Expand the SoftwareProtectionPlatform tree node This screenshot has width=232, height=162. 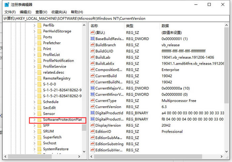coord(34,120)
